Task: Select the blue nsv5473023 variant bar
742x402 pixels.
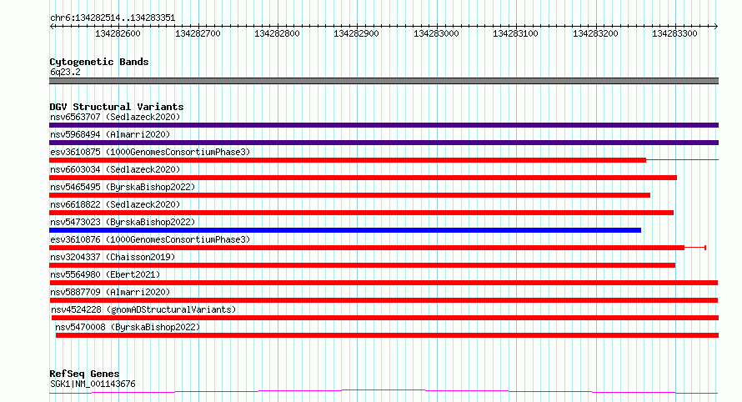Action: coord(345,230)
